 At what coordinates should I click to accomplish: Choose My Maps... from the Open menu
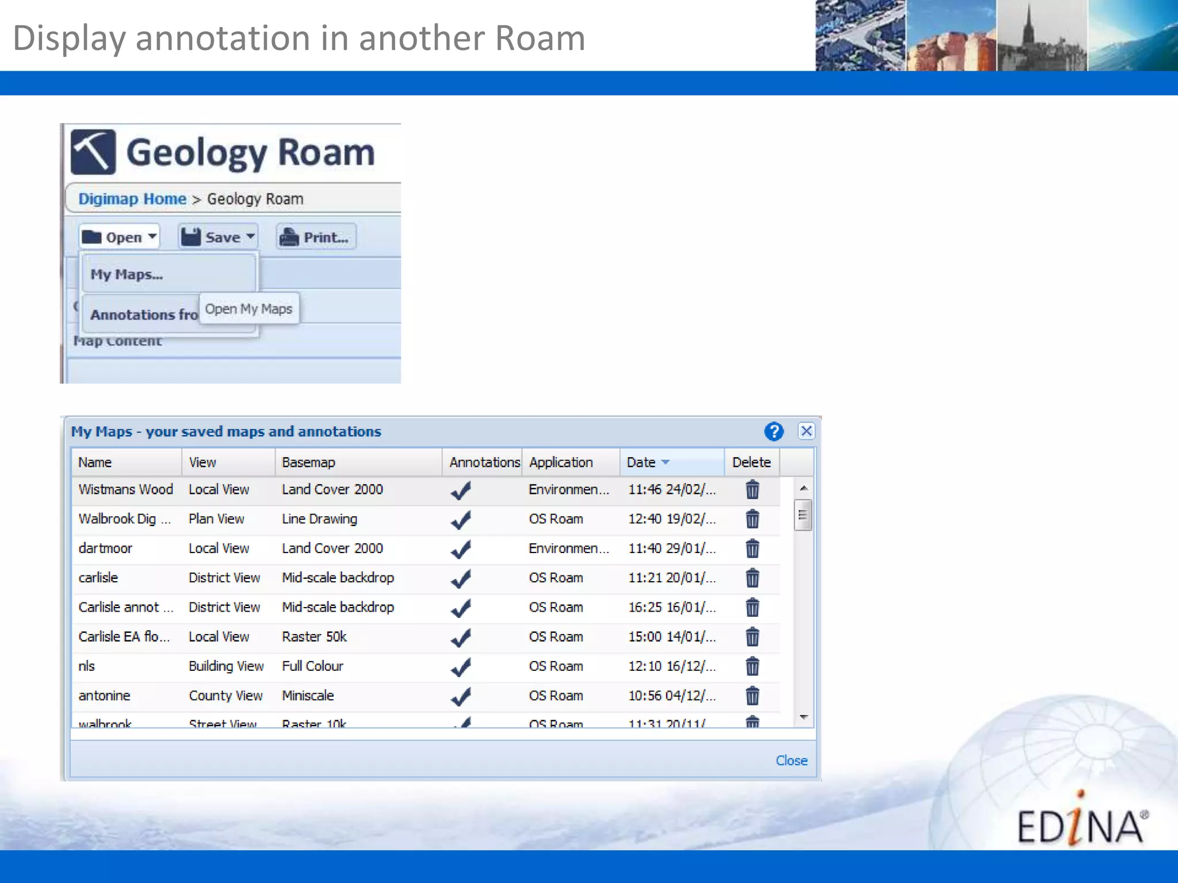pos(169,274)
